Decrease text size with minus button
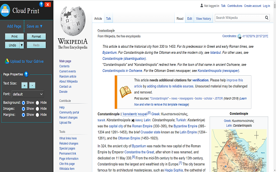 pos(32,85)
